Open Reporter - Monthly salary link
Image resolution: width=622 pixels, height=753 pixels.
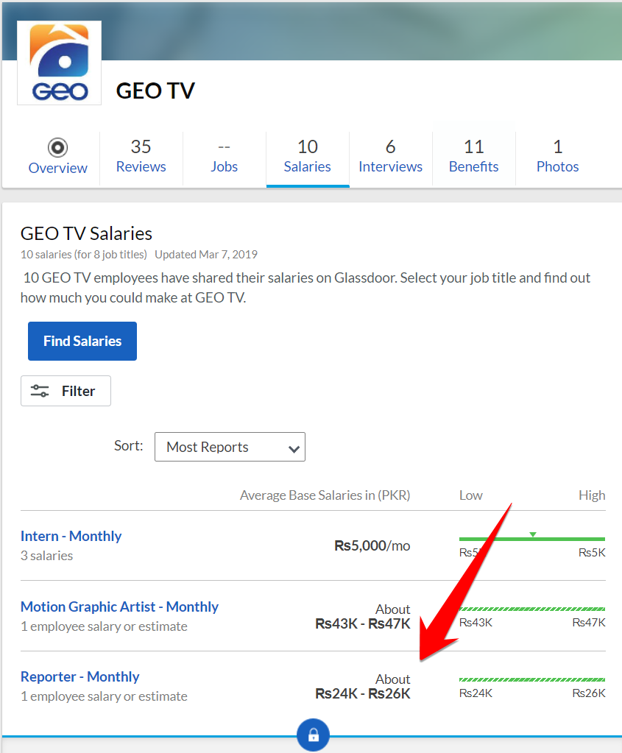(x=79, y=676)
